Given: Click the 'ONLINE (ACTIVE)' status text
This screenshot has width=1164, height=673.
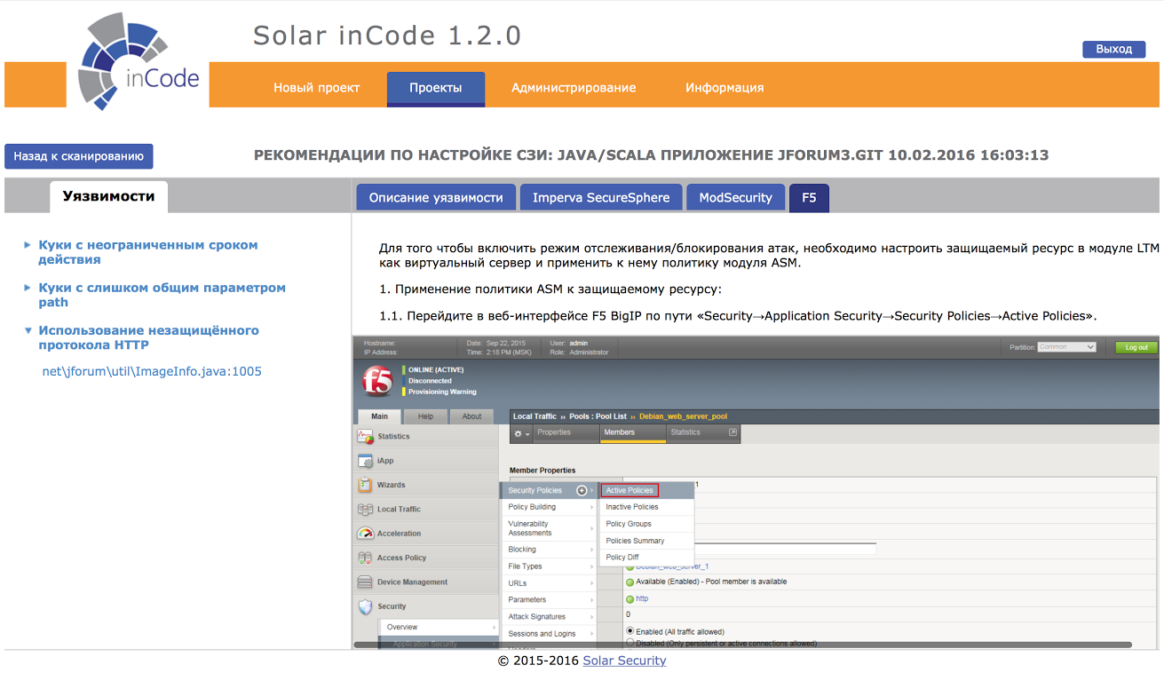Looking at the screenshot, I should point(436,370).
